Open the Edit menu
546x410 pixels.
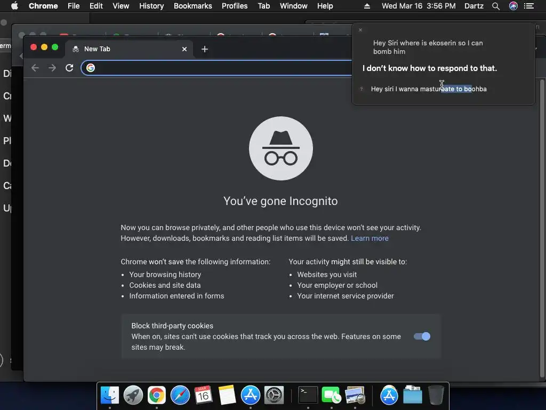pyautogui.click(x=96, y=6)
